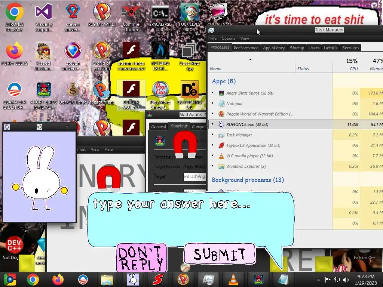Open the View menu in Task Manager

coord(245,38)
